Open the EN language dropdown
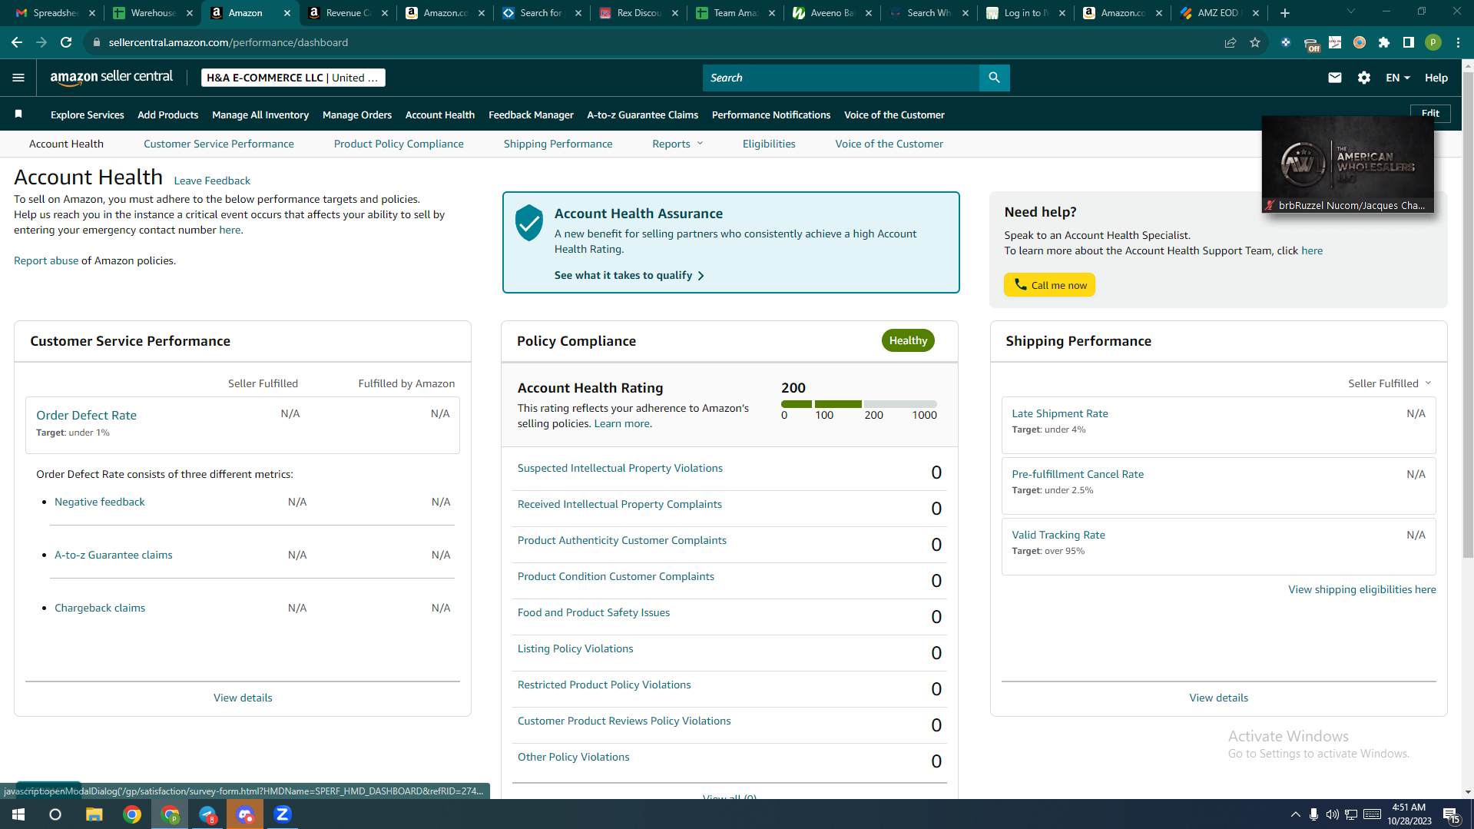This screenshot has width=1474, height=829. click(1398, 78)
